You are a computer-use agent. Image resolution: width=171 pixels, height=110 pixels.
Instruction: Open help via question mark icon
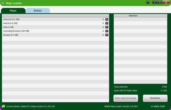coord(148,2)
